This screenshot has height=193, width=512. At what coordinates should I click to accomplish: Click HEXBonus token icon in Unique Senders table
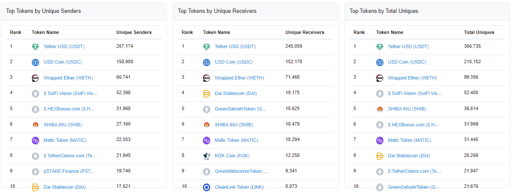[35, 109]
